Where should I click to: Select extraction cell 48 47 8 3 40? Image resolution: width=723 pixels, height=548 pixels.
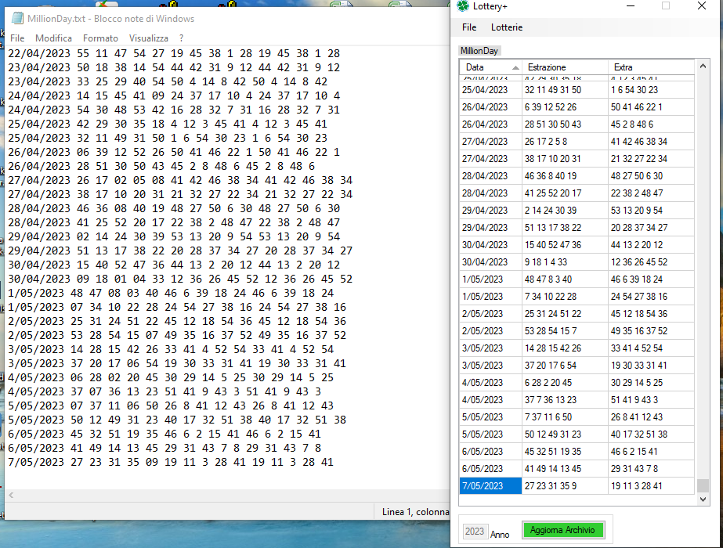[x=565, y=279]
